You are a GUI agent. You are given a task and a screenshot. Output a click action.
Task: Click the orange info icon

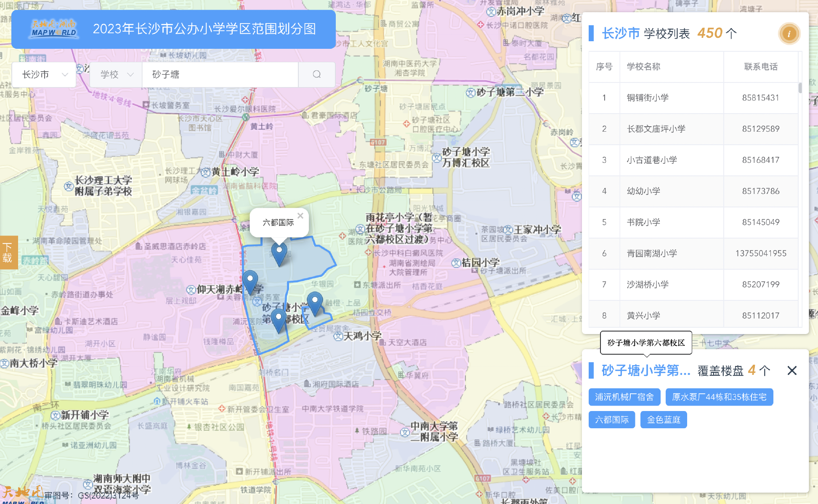[789, 34]
